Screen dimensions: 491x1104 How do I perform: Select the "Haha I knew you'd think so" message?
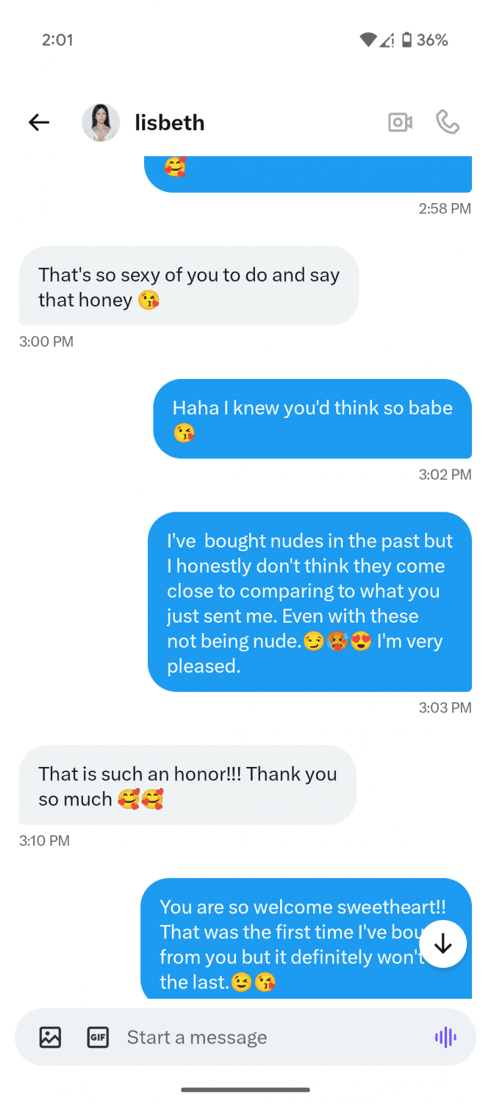point(312,419)
